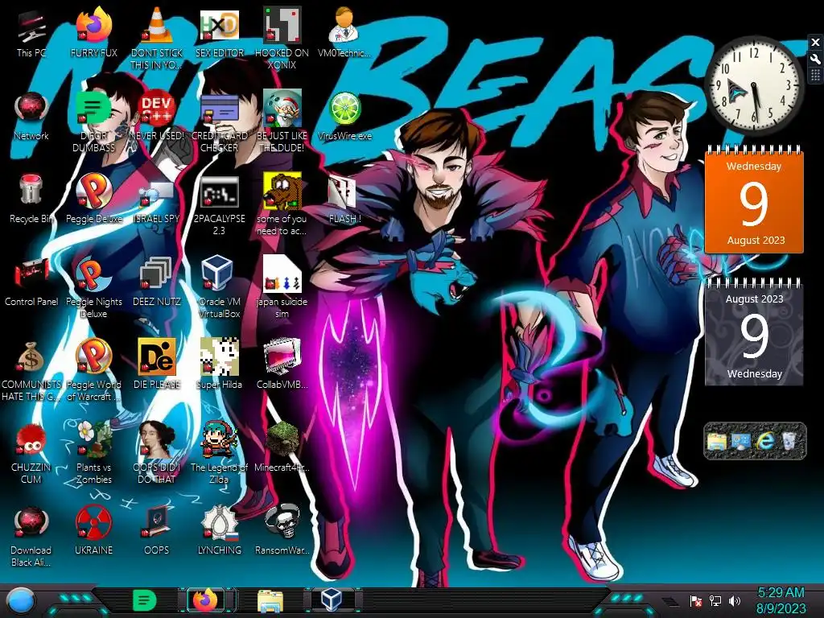
Task: Switch to Firefox on the taskbar
Action: click(x=205, y=600)
